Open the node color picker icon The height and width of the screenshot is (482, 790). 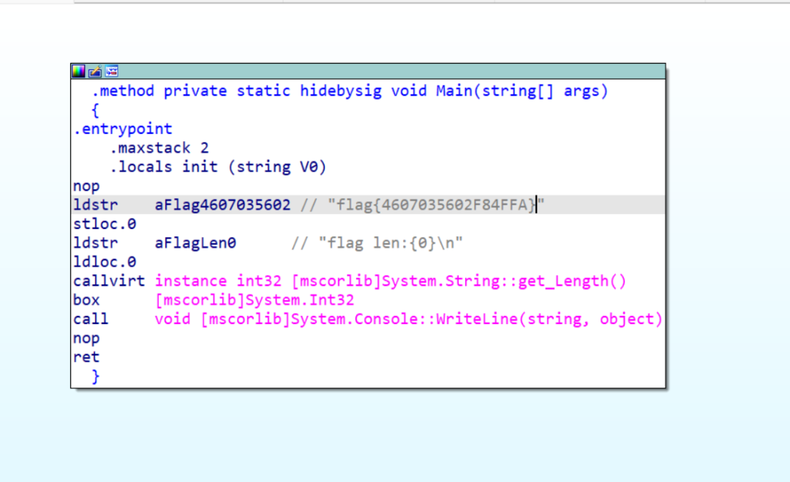click(78, 72)
